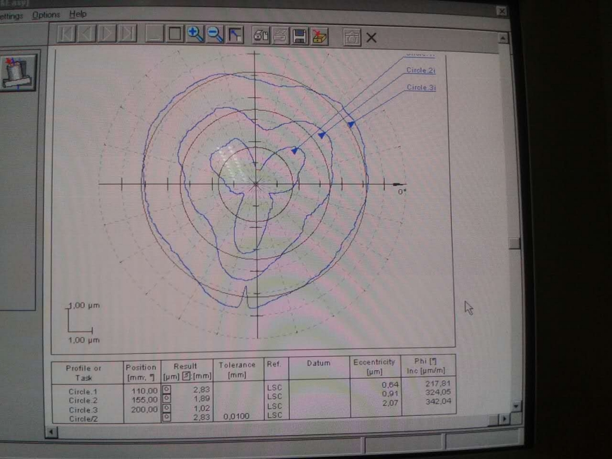This screenshot has height=459, width=612.
Task: Open the Help menu
Action: point(78,14)
